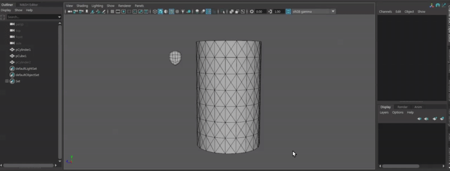The width and height of the screenshot is (450, 171).
Task: Toggle the Gate Mask display
Action: (129, 12)
